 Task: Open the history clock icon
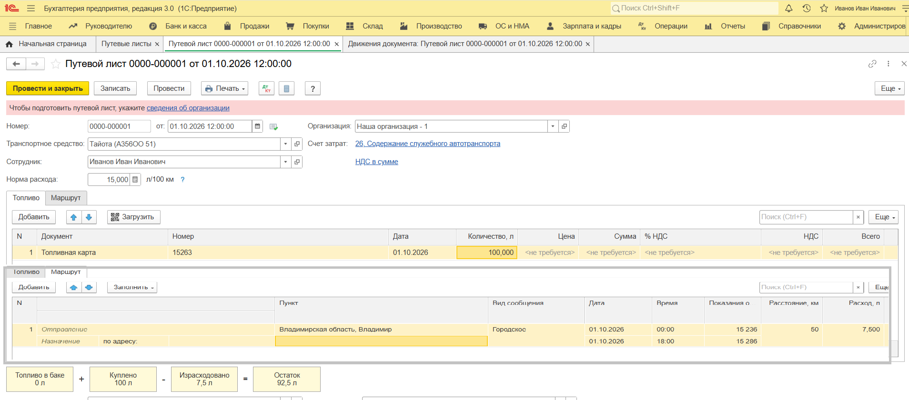pos(807,8)
